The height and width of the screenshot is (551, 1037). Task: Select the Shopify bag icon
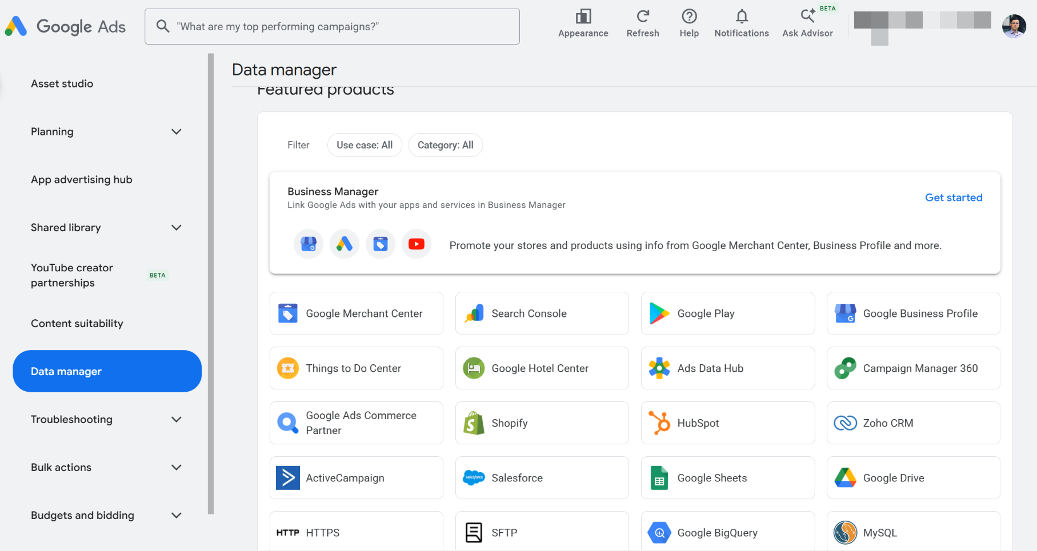(474, 423)
